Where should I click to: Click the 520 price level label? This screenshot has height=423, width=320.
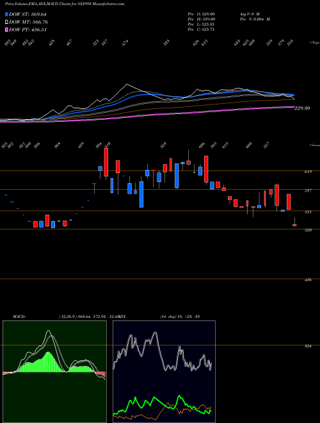point(308,230)
